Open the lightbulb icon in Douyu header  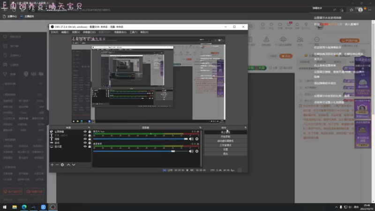click(306, 24)
